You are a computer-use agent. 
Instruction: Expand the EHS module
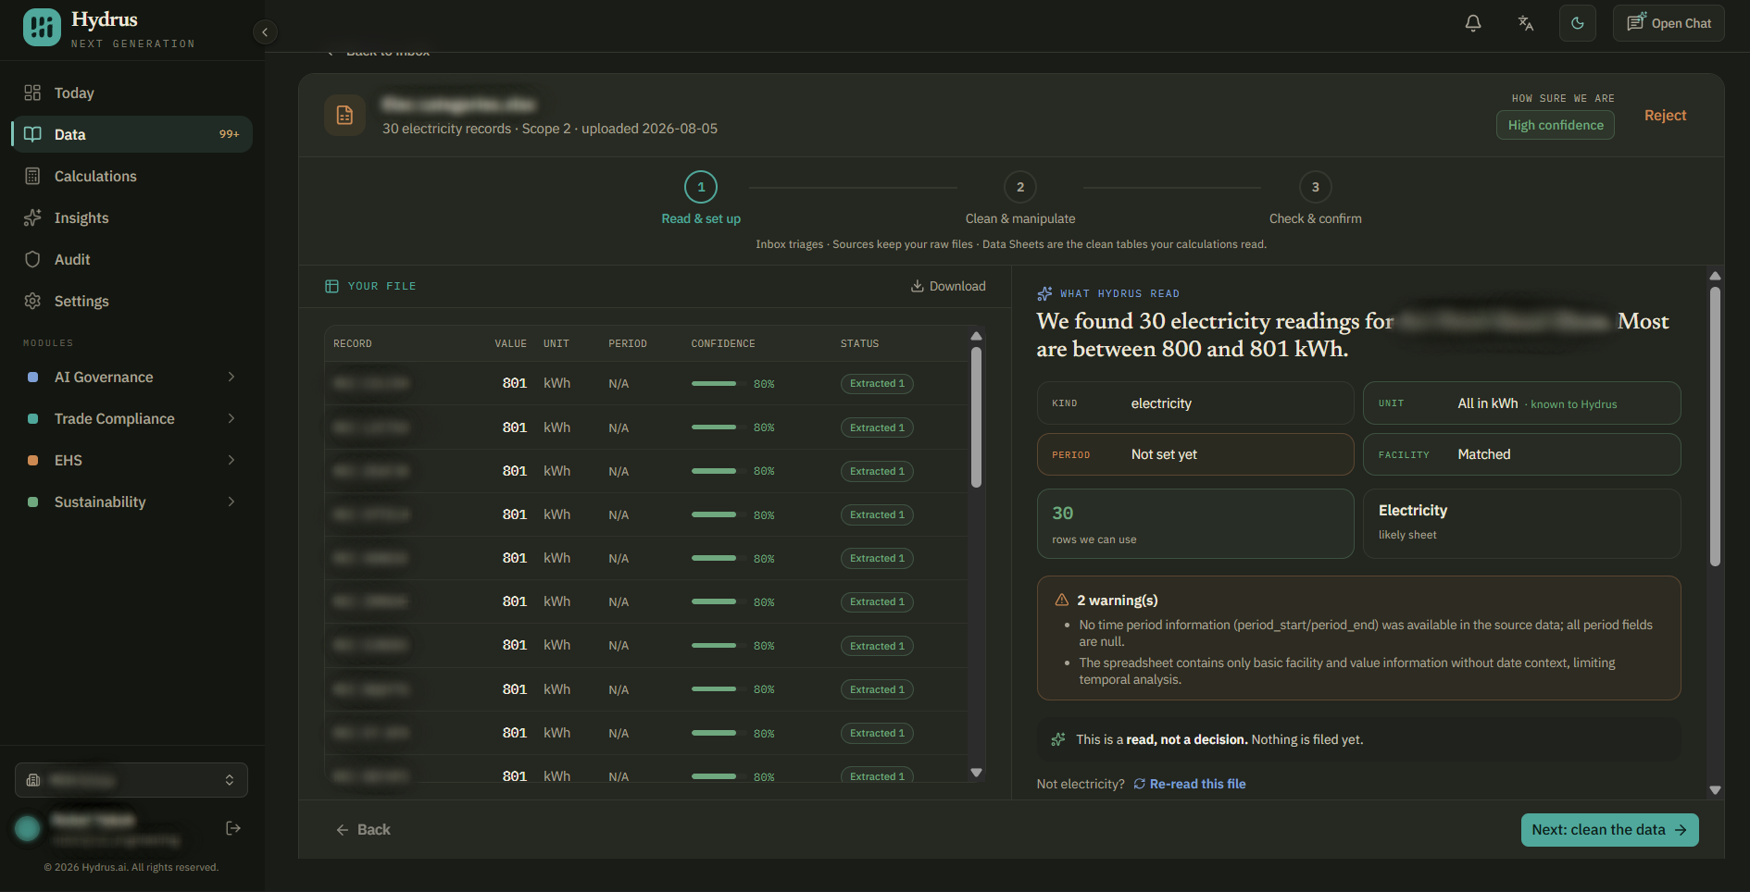(131, 460)
